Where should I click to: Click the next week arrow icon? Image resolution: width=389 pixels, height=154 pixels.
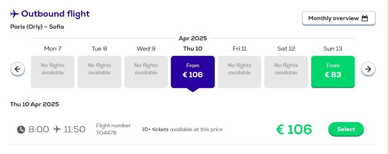pos(368,69)
